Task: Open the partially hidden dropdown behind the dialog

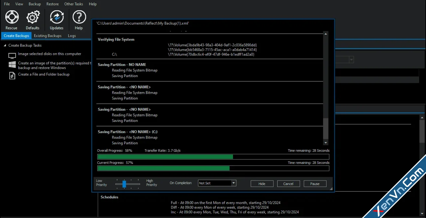Action: click(351, 59)
